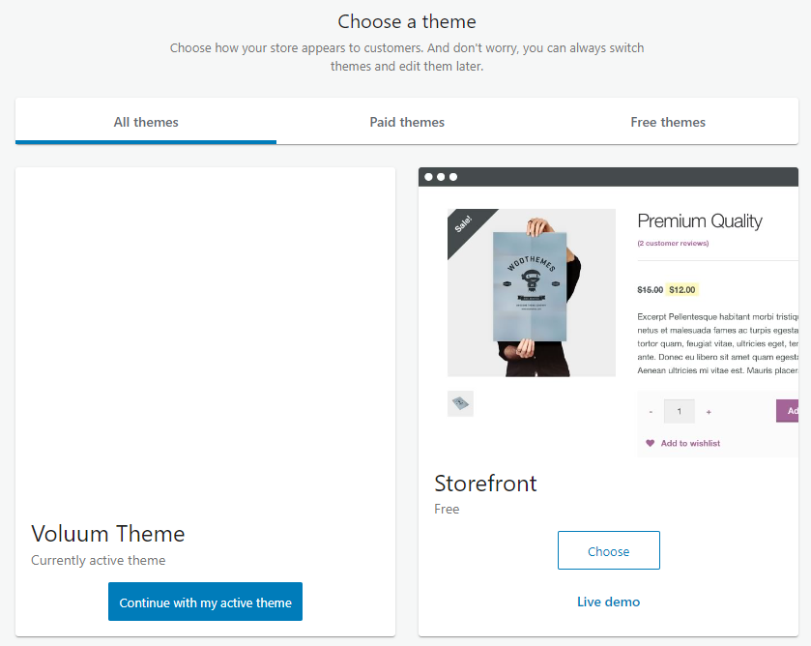Open the Storefront Live demo

(x=608, y=601)
